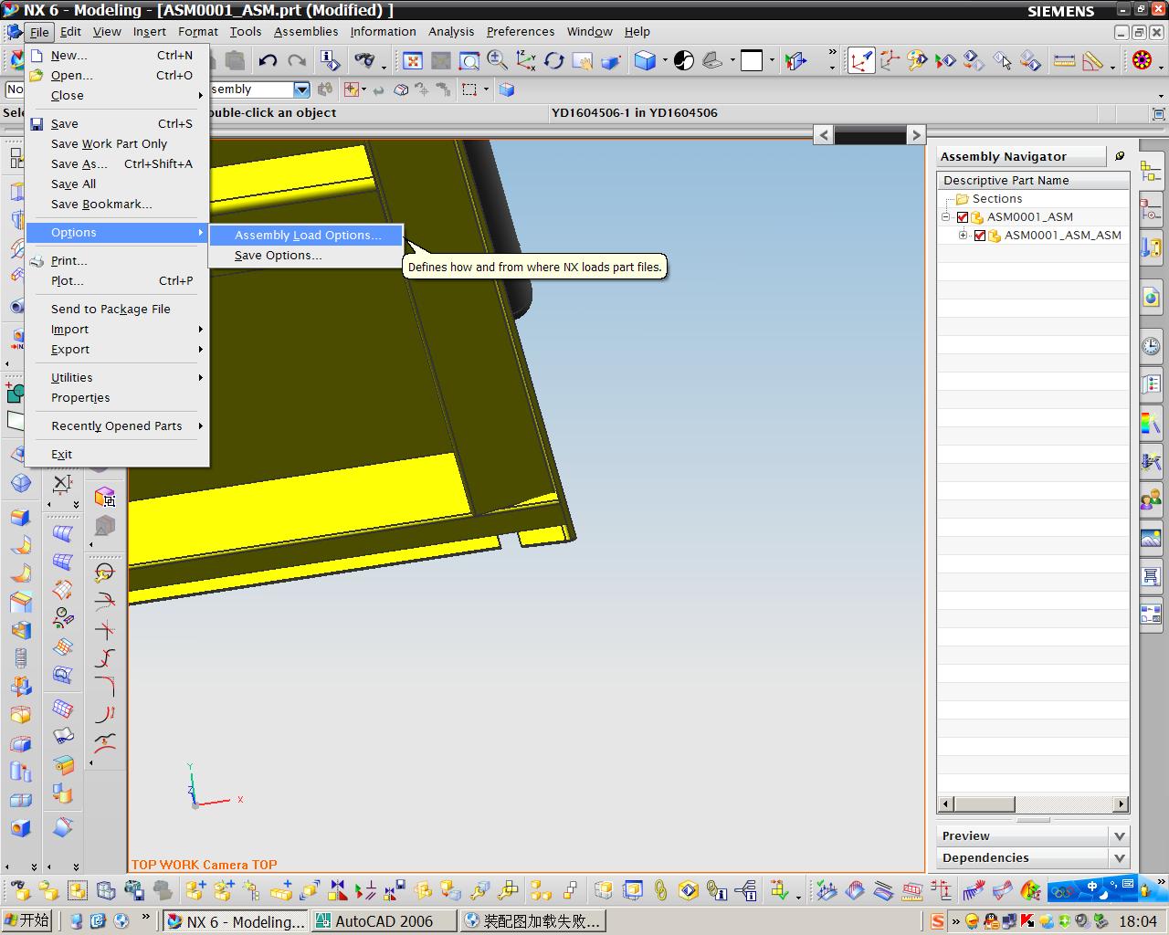This screenshot has height=935, width=1169.
Task: Open the Assemblies menu
Action: 306,31
